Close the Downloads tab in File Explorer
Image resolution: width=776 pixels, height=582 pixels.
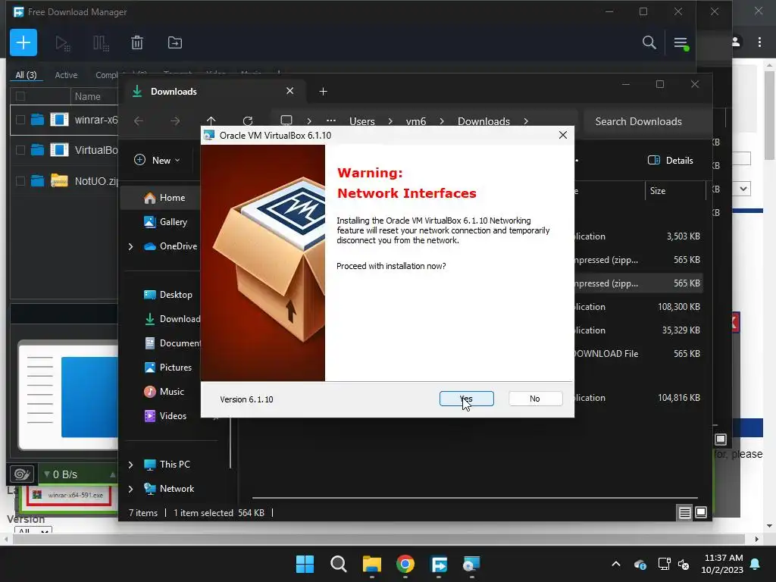click(290, 91)
